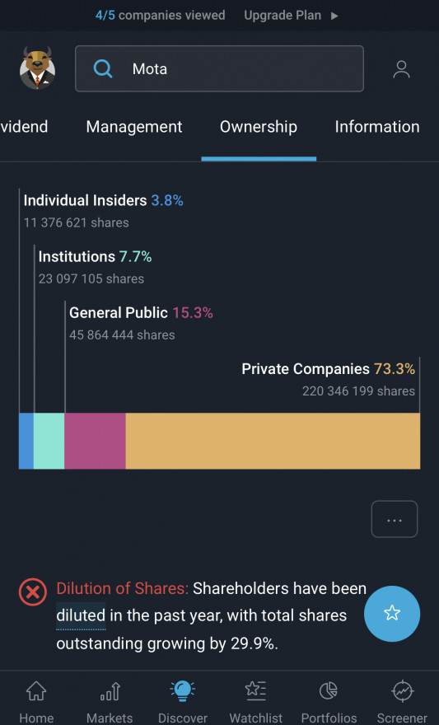This screenshot has height=725, width=439.
Task: Tap the star watchlist floating button
Action: 392,613
